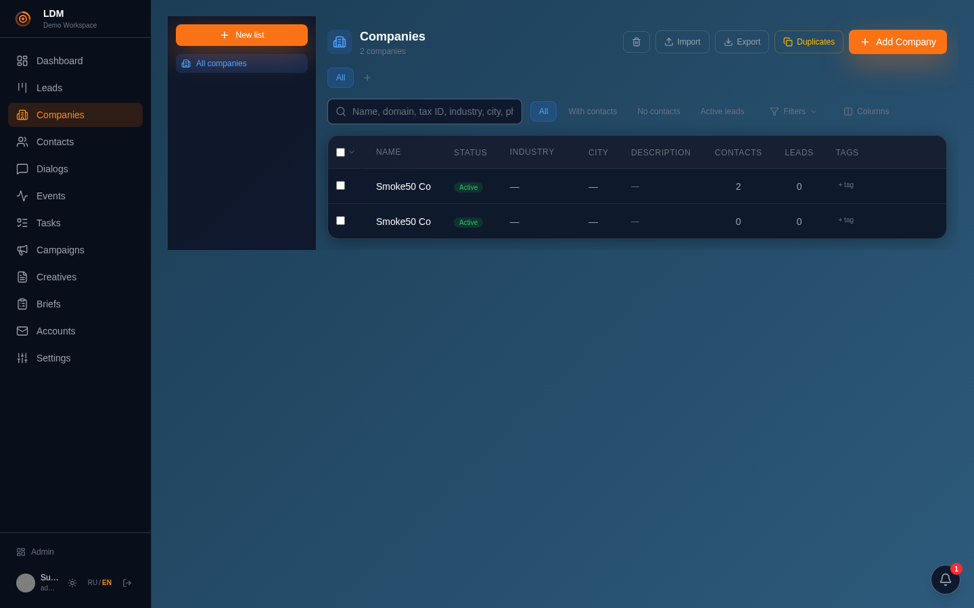Add a tag to the 0-contacts row
The height and width of the screenshot is (608, 974).
tap(845, 220)
